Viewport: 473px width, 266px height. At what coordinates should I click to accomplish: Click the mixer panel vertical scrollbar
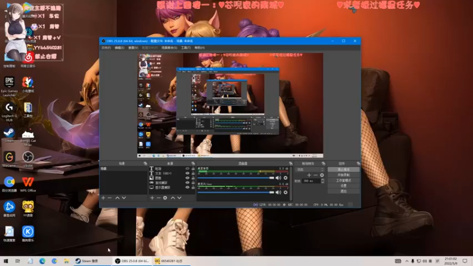[291, 183]
